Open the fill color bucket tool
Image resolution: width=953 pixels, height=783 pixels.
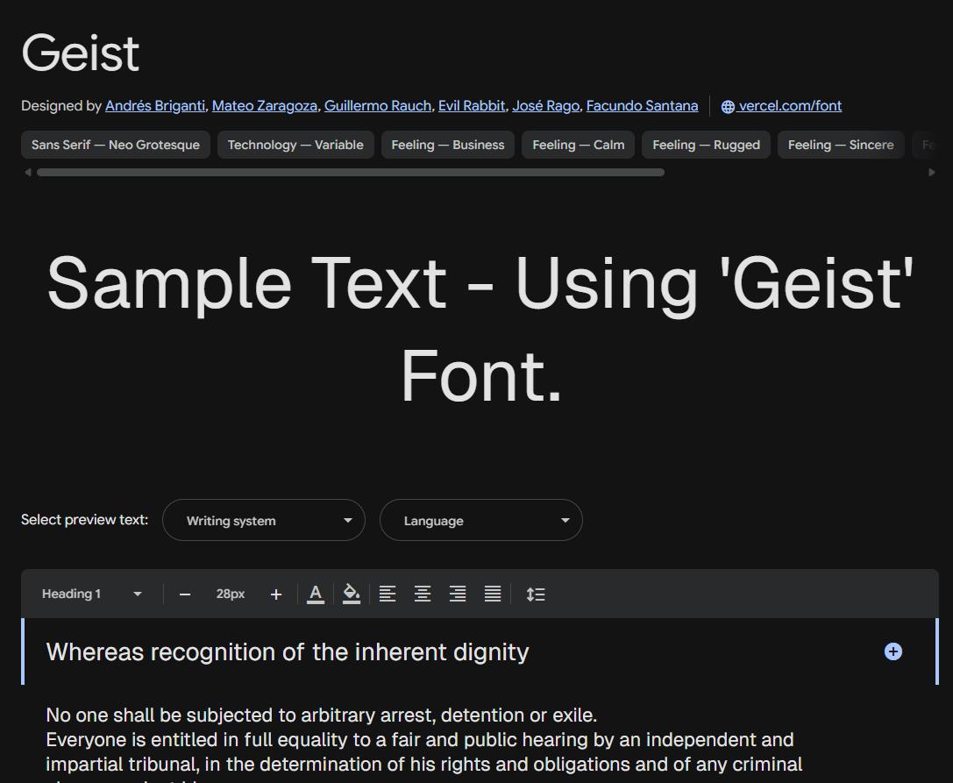pyautogui.click(x=352, y=594)
